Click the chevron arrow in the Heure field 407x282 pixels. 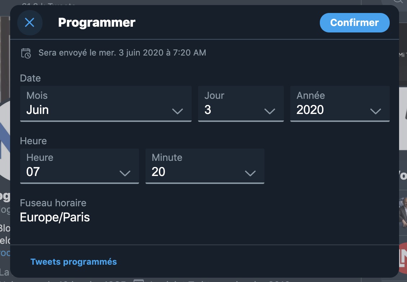click(x=125, y=173)
